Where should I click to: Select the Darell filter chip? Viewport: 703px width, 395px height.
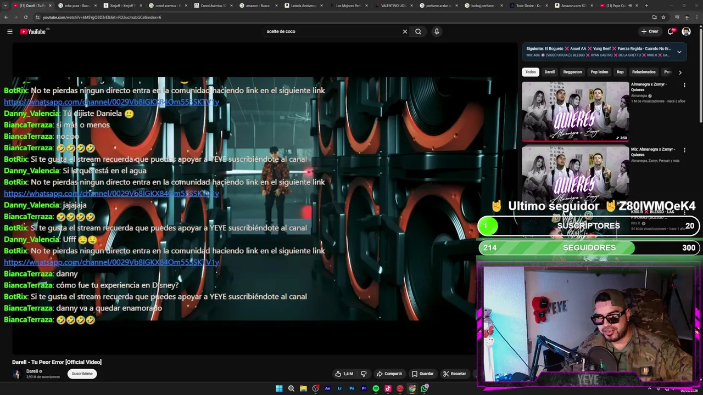549,72
